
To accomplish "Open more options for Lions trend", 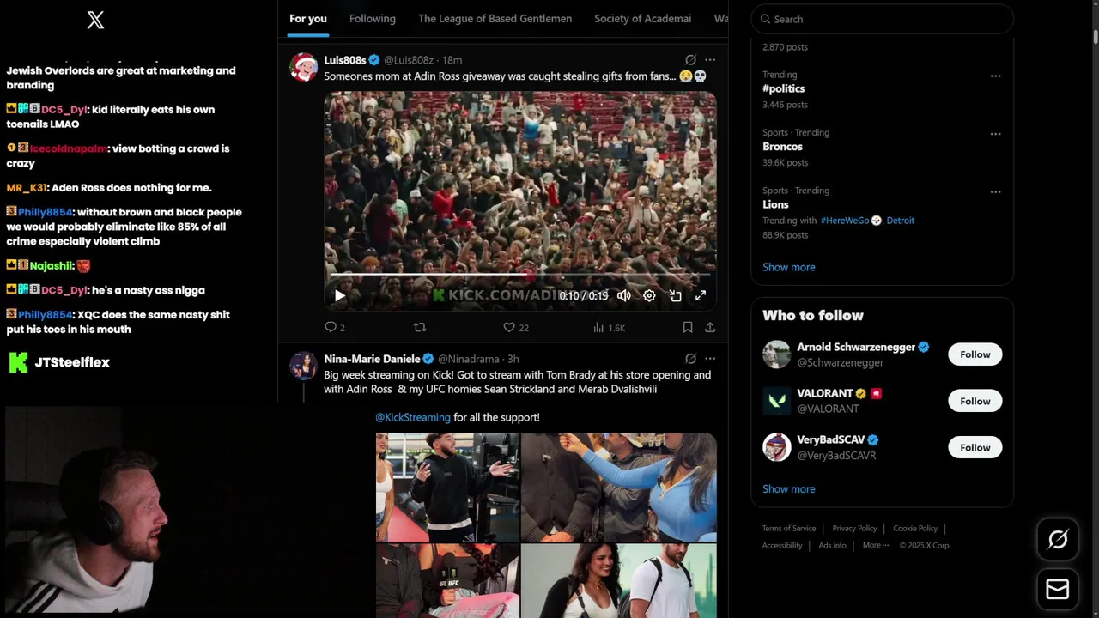I will coord(995,191).
